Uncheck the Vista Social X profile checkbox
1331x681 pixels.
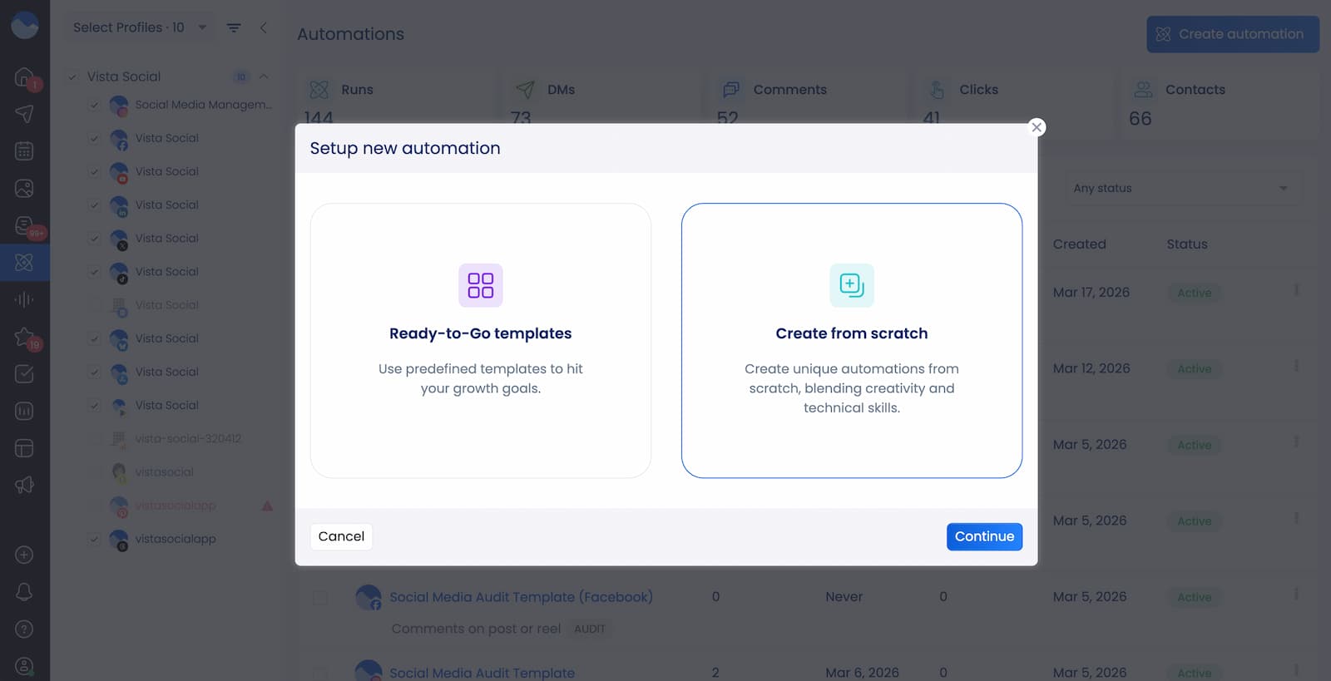coord(94,239)
